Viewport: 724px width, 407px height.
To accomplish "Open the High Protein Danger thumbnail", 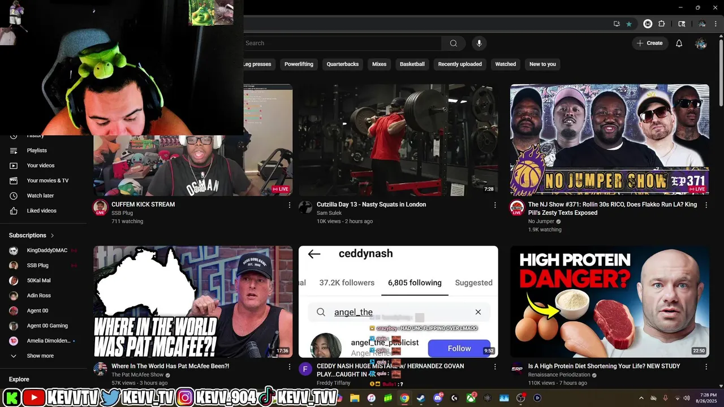I will [x=610, y=301].
